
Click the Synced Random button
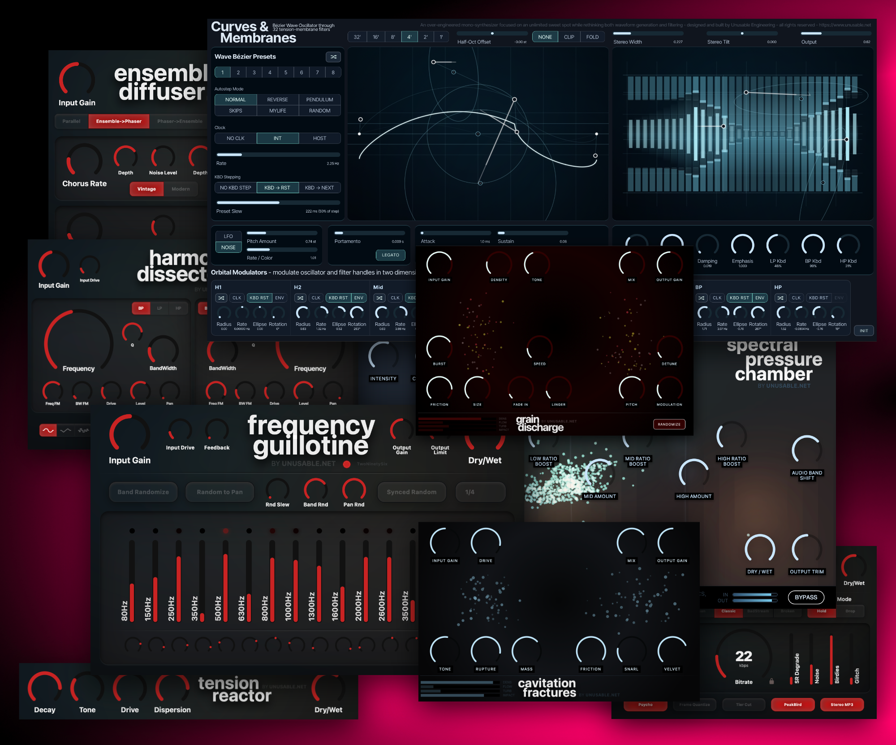click(412, 492)
